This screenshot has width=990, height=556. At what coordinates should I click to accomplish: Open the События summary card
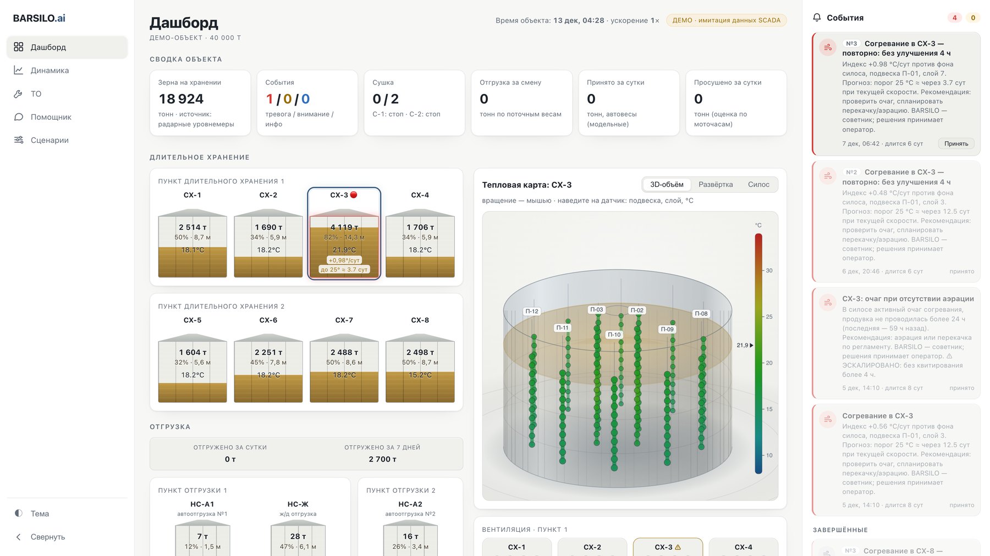pyautogui.click(x=307, y=103)
